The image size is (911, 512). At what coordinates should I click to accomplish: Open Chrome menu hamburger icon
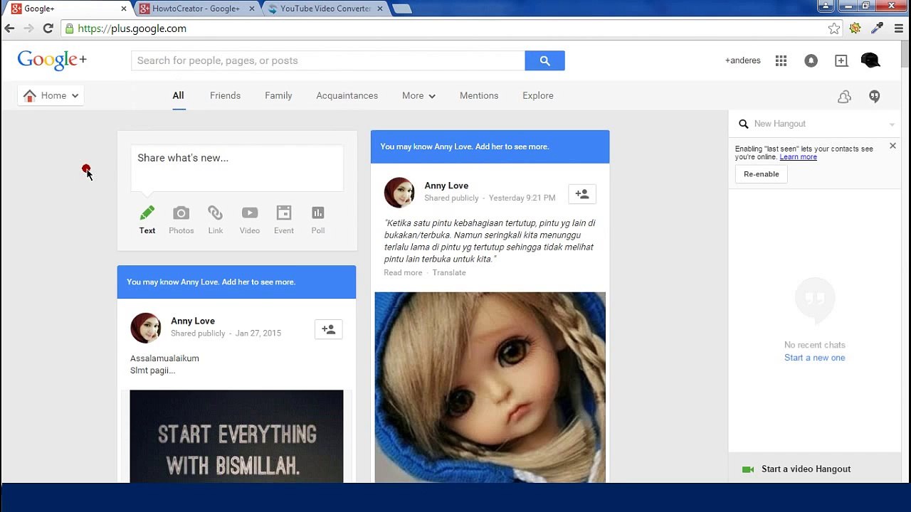pyautogui.click(x=899, y=28)
